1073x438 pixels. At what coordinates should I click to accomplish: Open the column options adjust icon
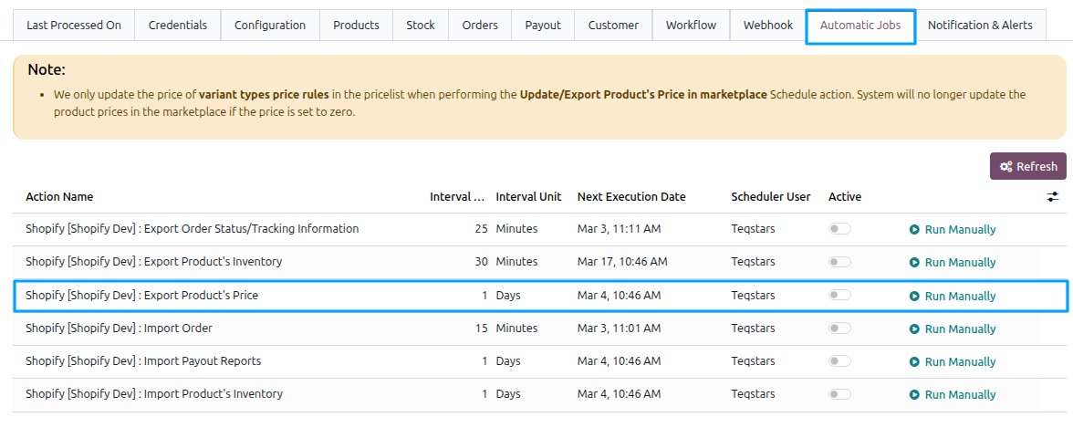[x=1053, y=197]
